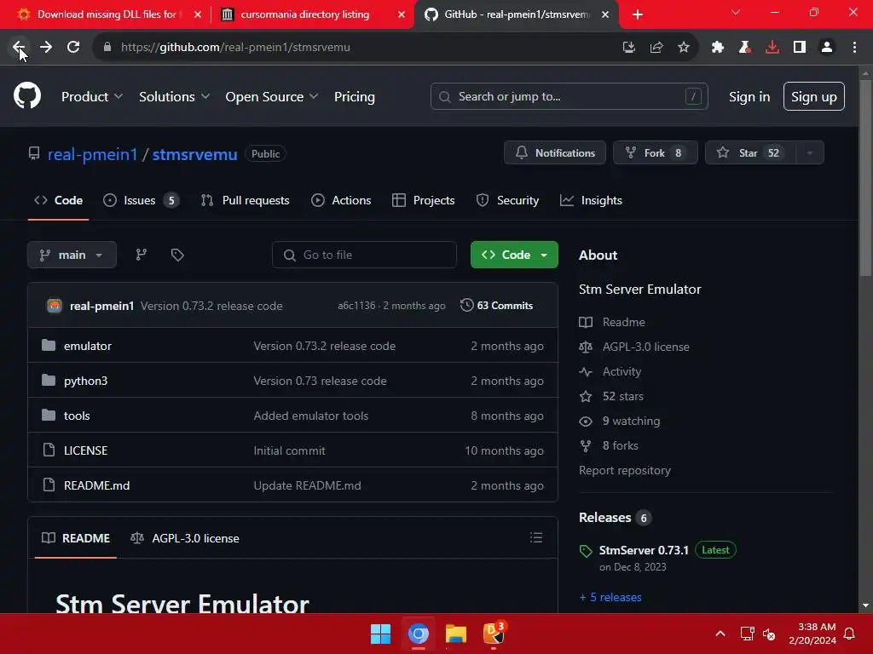Star the repository with Star button
Viewport: 873px width, 654px height.
pos(750,153)
